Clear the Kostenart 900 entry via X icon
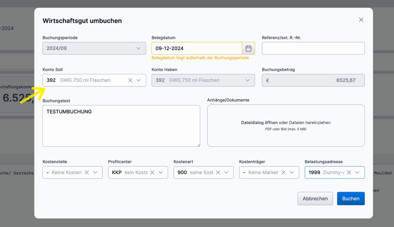 (x=218, y=172)
